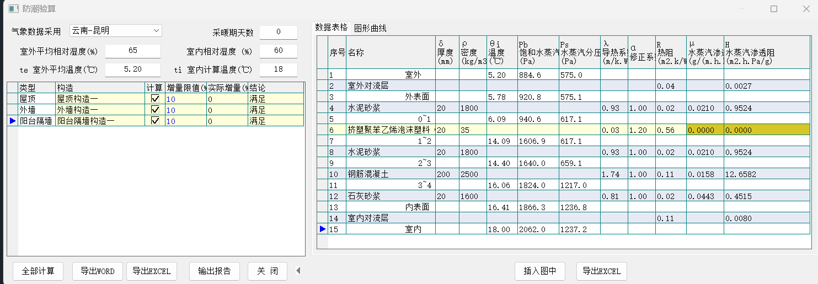The width and height of the screenshot is (818, 284).
Task: Switch to the 图形曲线 tab
Action: coord(370,28)
